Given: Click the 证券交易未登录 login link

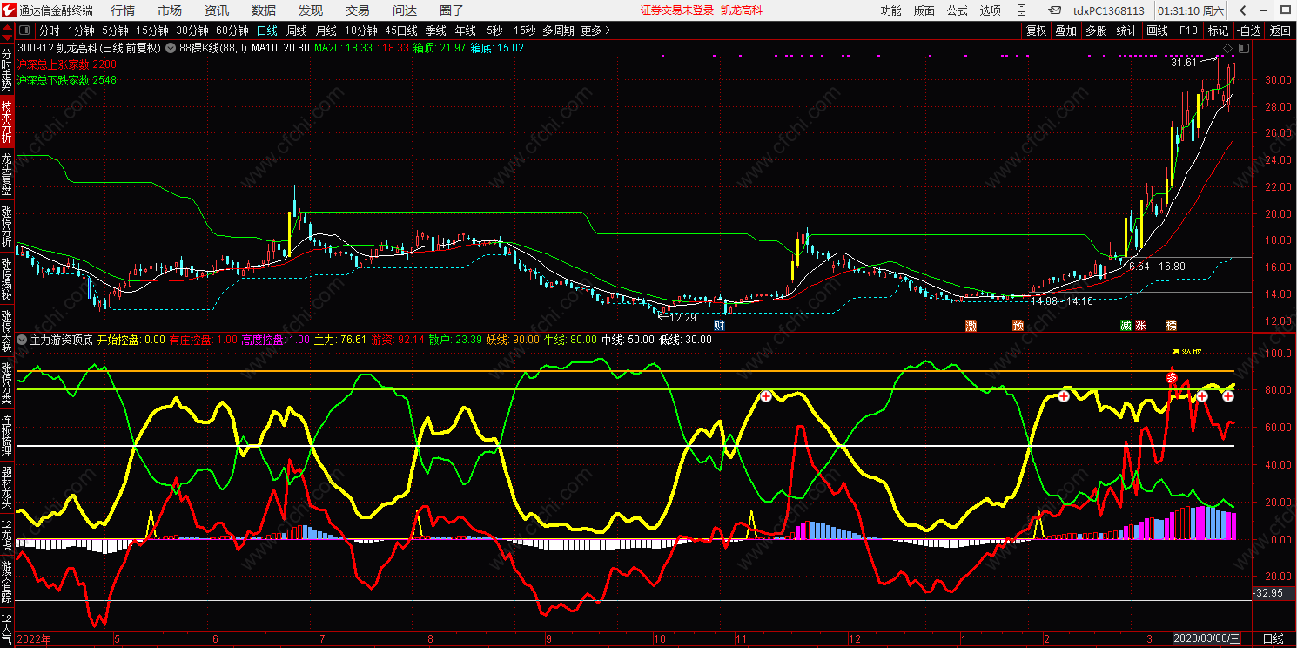Looking at the screenshot, I should point(676,10).
